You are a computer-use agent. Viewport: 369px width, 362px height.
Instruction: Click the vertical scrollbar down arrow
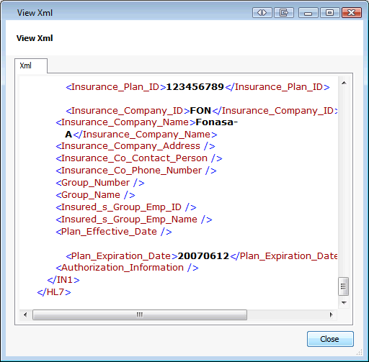[344, 303]
